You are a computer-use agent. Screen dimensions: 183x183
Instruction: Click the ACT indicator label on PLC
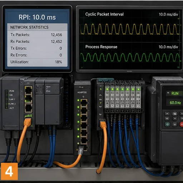tap(11, 108)
